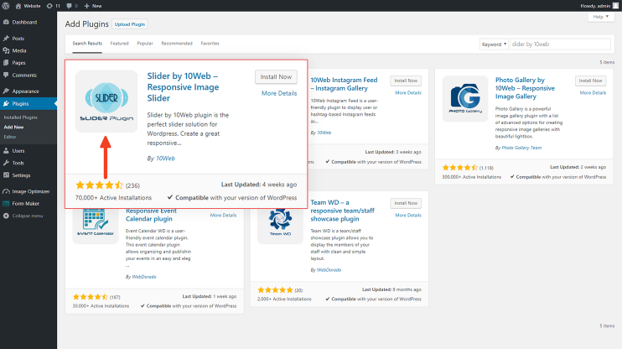
Task: Install the Team WD plugin
Action: pos(406,203)
